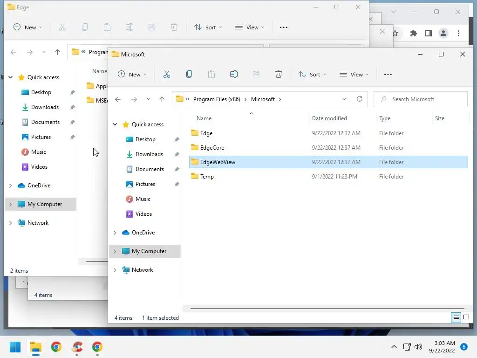Go back in the Microsoft window

coord(118,99)
